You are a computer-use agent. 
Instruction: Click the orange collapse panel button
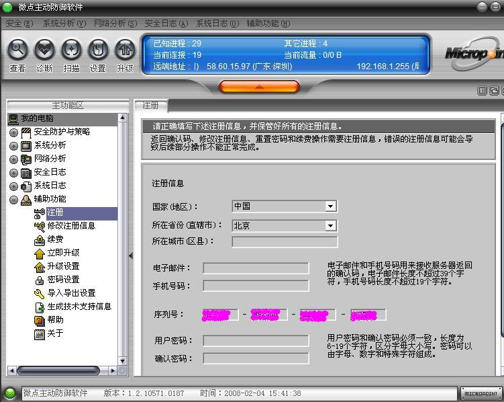259,87
